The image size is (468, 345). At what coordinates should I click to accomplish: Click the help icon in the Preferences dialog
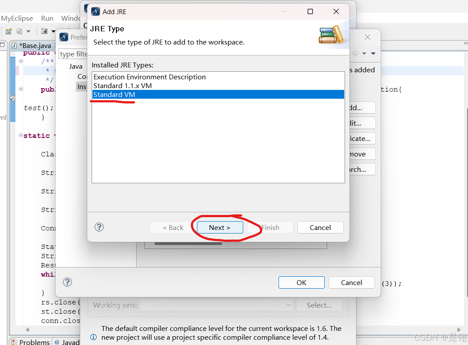(67, 282)
